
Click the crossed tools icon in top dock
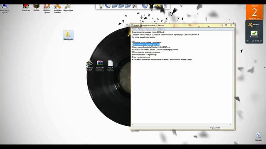pos(135,7)
